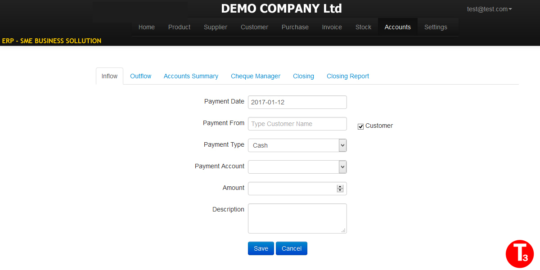The image size is (540, 270).
Task: Save the inflow payment
Action: point(261,248)
